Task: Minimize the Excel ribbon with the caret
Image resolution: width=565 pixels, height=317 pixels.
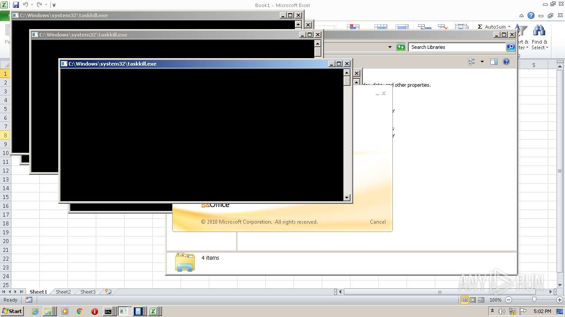Action: tap(522, 15)
